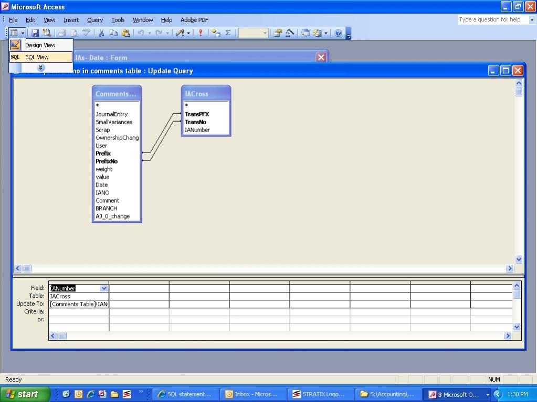Click left arrow of design grid horizontal scrollbar
This screenshot has width=537, height=402.
click(52, 336)
